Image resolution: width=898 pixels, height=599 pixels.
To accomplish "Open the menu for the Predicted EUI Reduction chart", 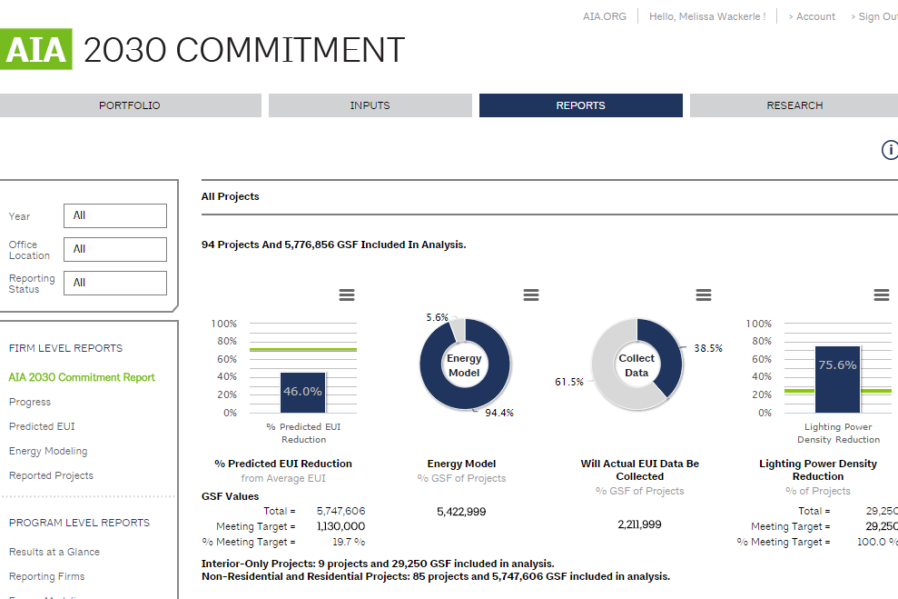I will [x=346, y=295].
